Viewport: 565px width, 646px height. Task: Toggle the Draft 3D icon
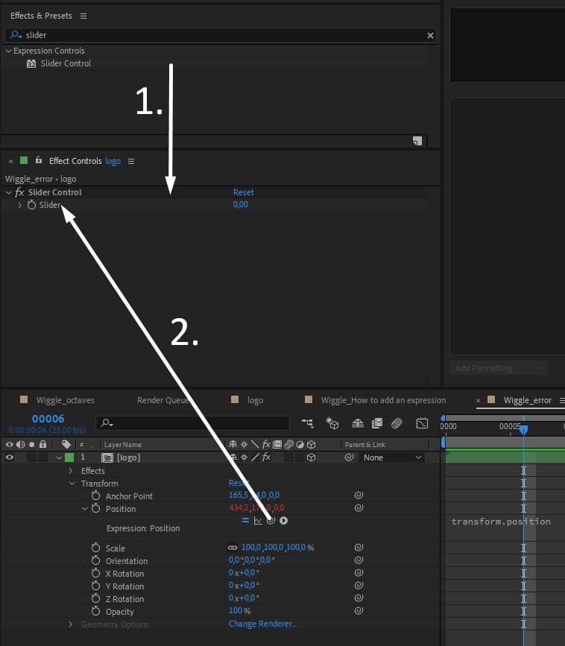click(x=332, y=423)
